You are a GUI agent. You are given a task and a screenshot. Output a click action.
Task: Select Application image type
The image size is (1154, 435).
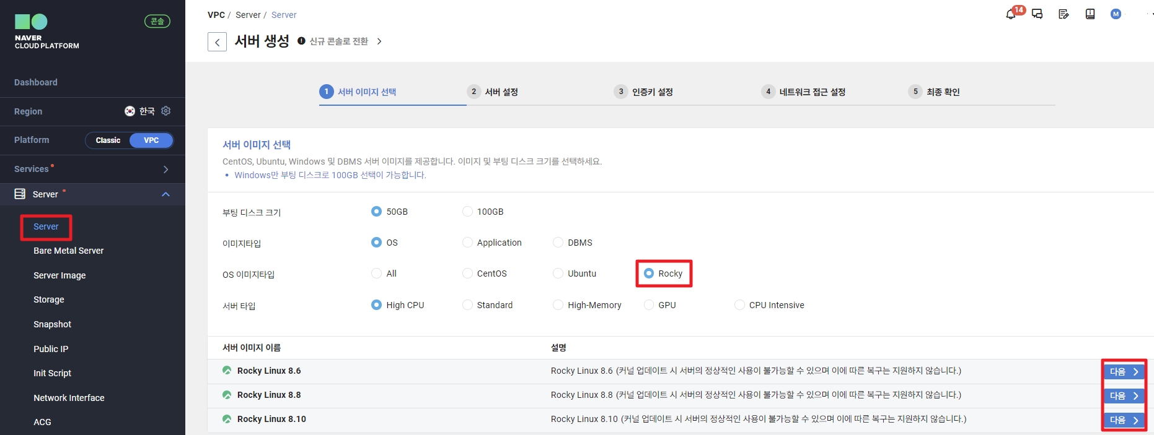coord(467,242)
